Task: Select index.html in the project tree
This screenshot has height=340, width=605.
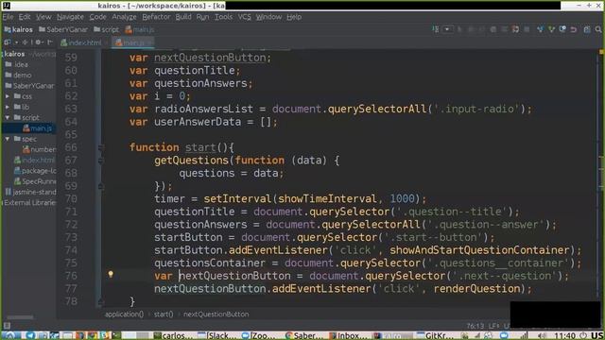Action: [x=34, y=160]
